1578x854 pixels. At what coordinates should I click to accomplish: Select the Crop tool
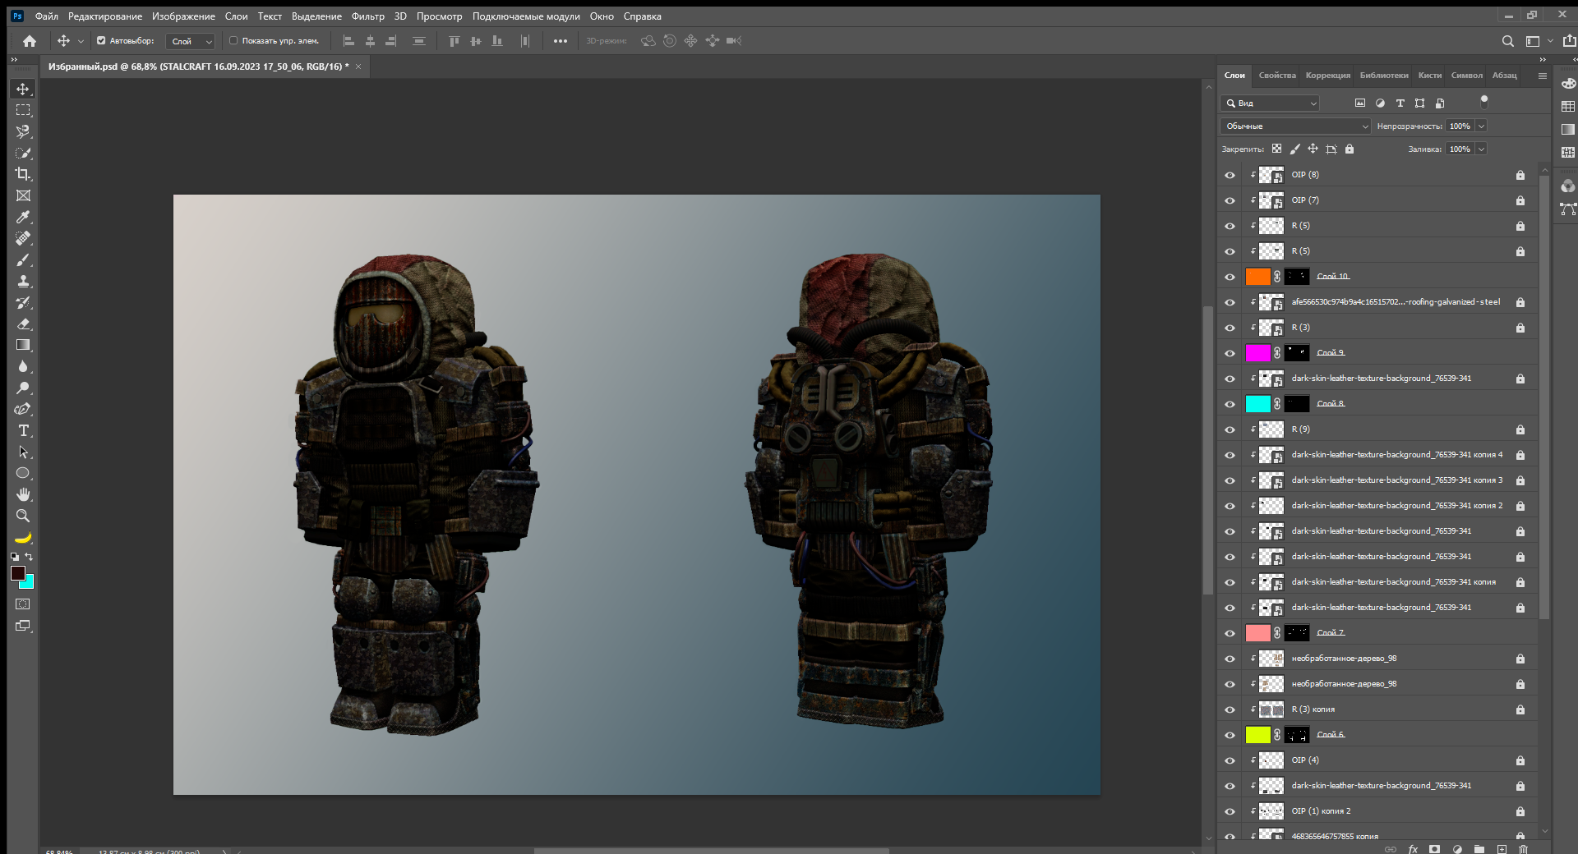click(x=23, y=174)
